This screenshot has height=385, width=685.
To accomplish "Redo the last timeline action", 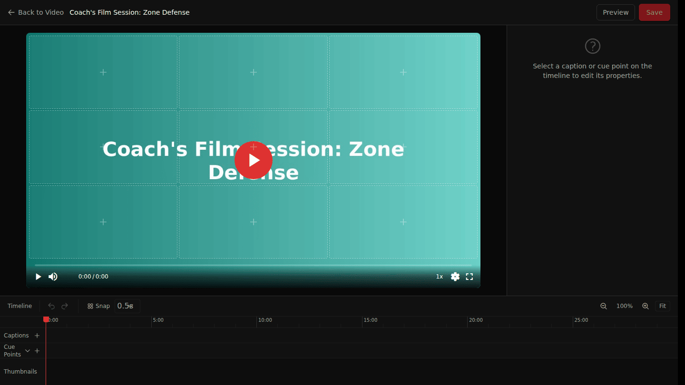I will 65,306.
